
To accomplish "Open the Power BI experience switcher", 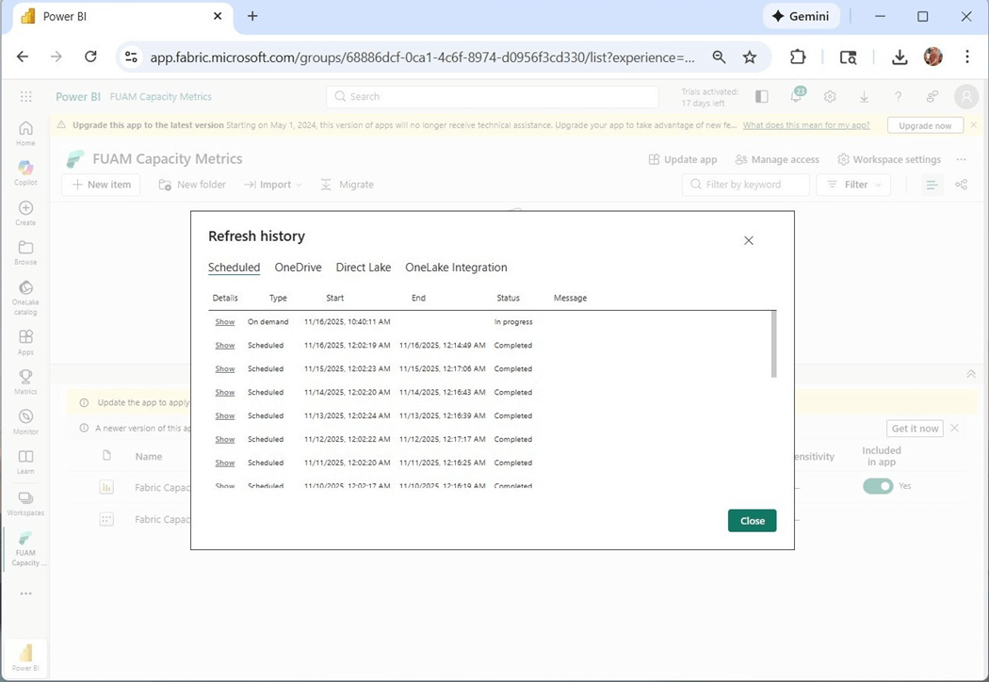I will (25, 658).
